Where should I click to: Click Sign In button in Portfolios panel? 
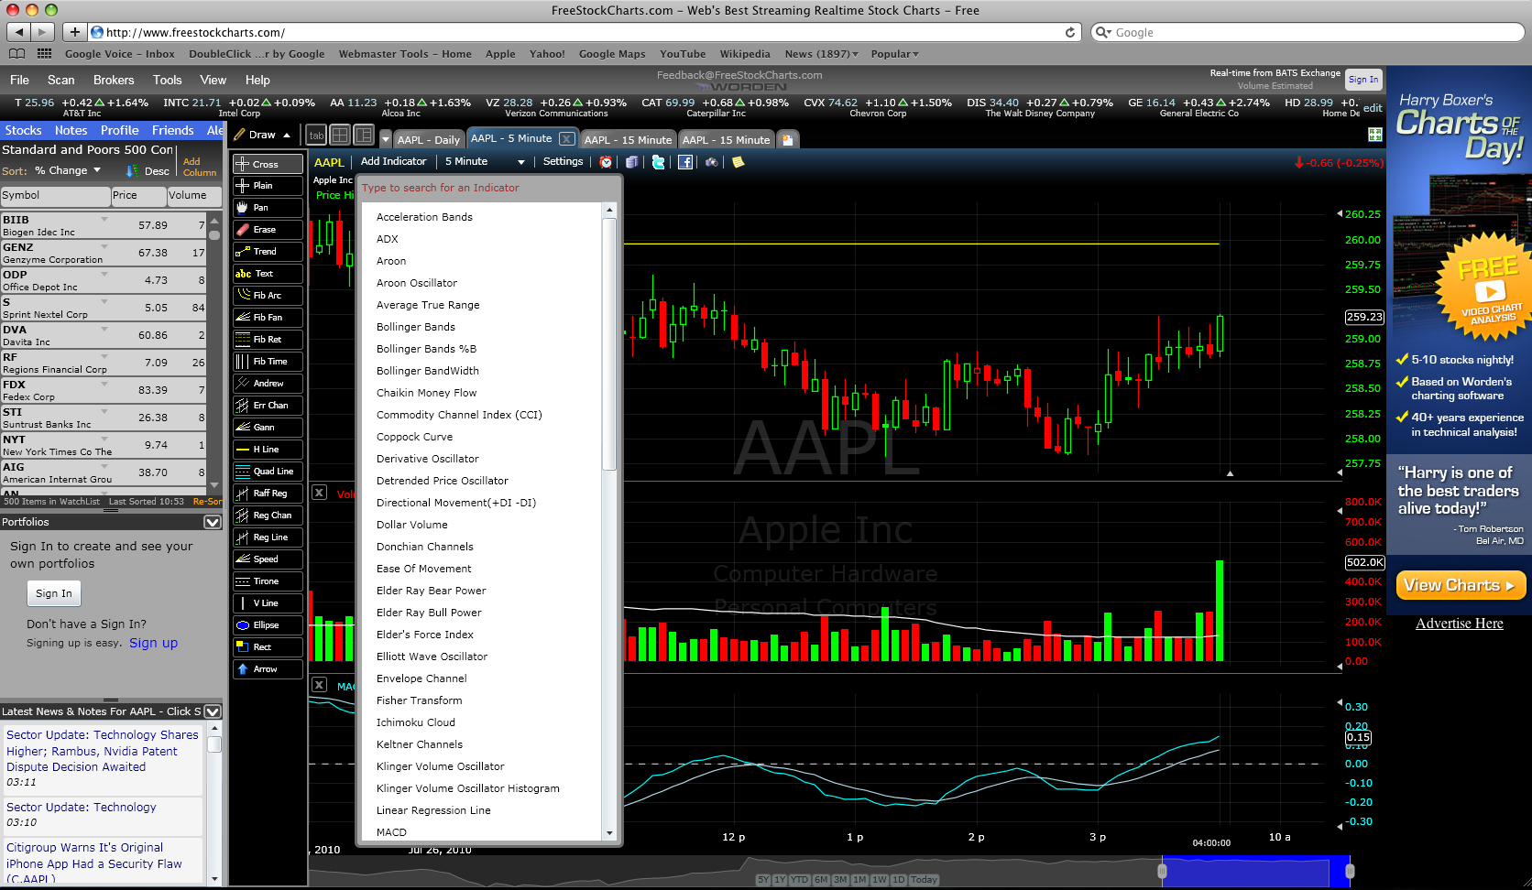[x=53, y=593]
